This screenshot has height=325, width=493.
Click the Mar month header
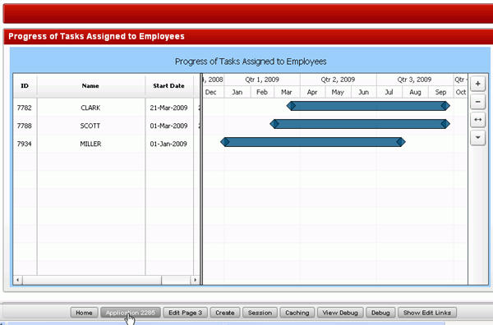pos(287,92)
